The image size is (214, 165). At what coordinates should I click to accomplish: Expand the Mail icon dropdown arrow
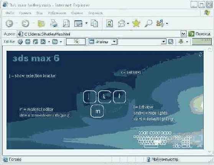coord(128,24)
